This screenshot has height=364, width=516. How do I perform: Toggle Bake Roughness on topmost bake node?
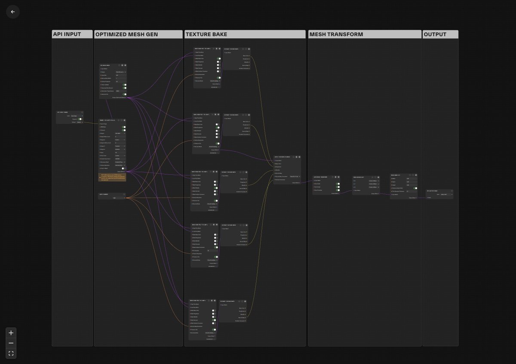(218, 62)
